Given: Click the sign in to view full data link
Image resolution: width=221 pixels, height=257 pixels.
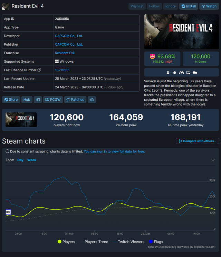Looking at the screenshot, I should pos(114,152).
